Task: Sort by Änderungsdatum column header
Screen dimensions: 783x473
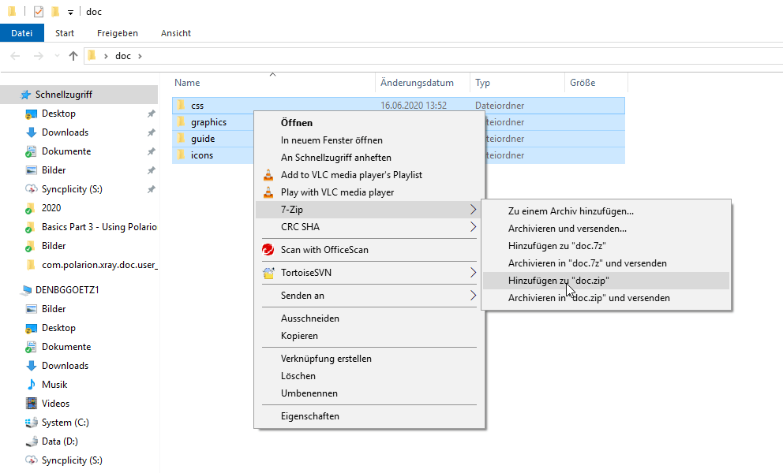Action: 417,83
